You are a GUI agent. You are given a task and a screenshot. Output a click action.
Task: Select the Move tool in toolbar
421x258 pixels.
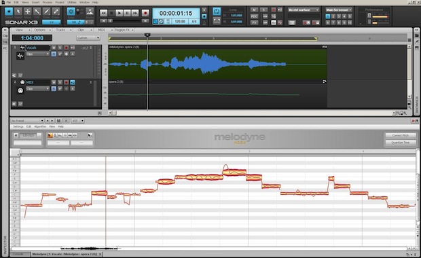tap(27, 12)
